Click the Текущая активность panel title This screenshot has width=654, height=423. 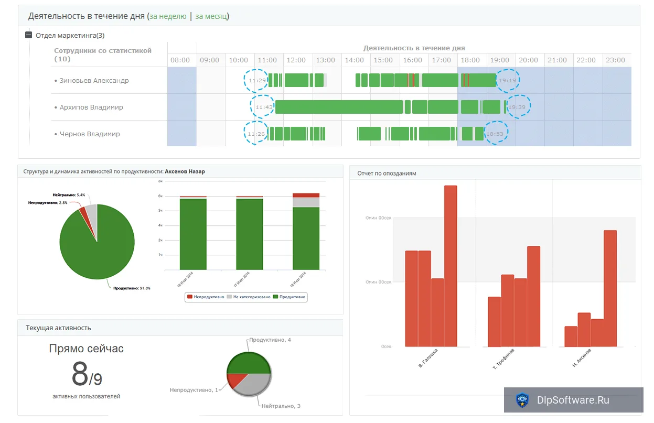tap(58, 328)
